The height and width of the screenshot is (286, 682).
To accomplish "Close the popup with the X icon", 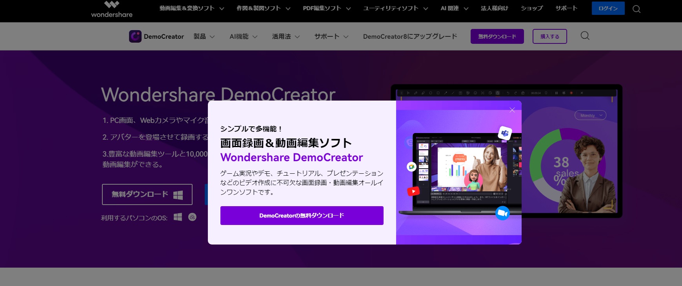I will pos(512,110).
